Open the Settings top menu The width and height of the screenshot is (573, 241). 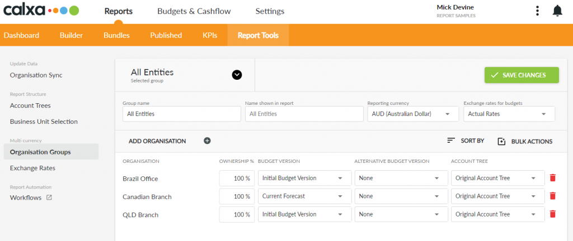(x=270, y=11)
